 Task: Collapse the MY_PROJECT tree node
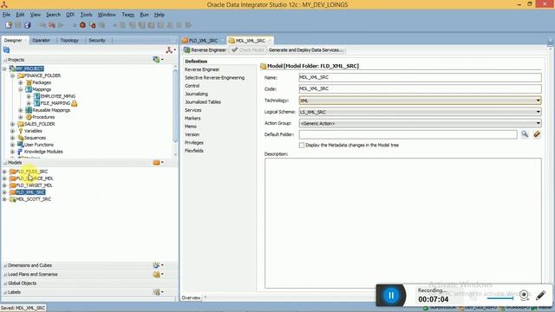pos(4,68)
